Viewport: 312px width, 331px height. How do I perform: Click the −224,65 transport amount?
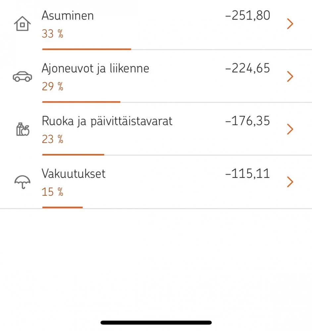pos(247,68)
